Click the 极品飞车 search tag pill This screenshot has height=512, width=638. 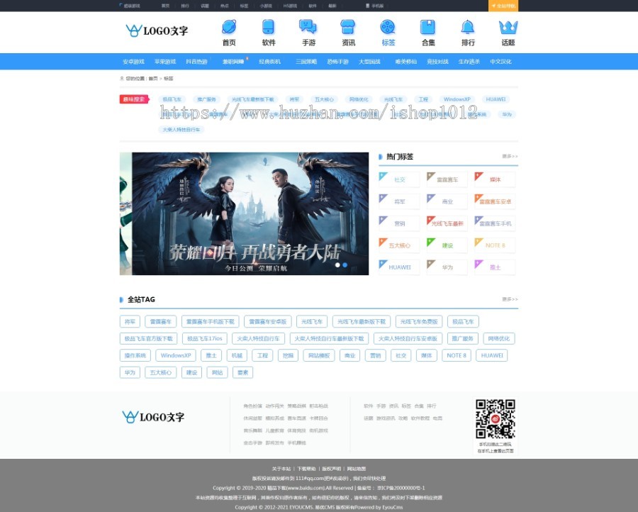tap(172, 99)
